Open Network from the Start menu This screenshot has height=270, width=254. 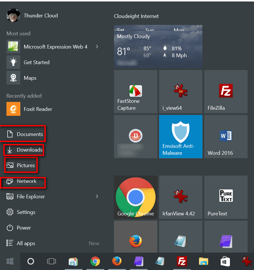22,181
